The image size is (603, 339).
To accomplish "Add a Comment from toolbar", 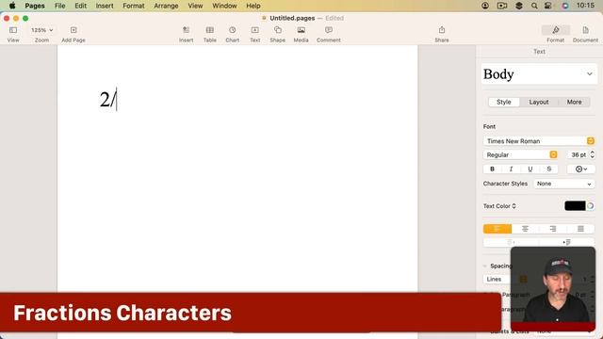I will click(x=329, y=30).
